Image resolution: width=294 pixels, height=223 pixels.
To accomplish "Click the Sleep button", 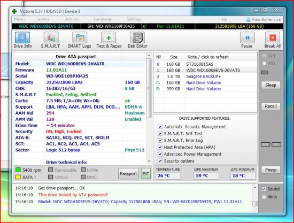I will pyautogui.click(x=270, y=85).
